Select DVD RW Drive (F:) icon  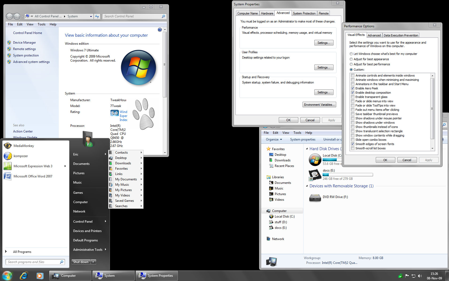pos(315,198)
